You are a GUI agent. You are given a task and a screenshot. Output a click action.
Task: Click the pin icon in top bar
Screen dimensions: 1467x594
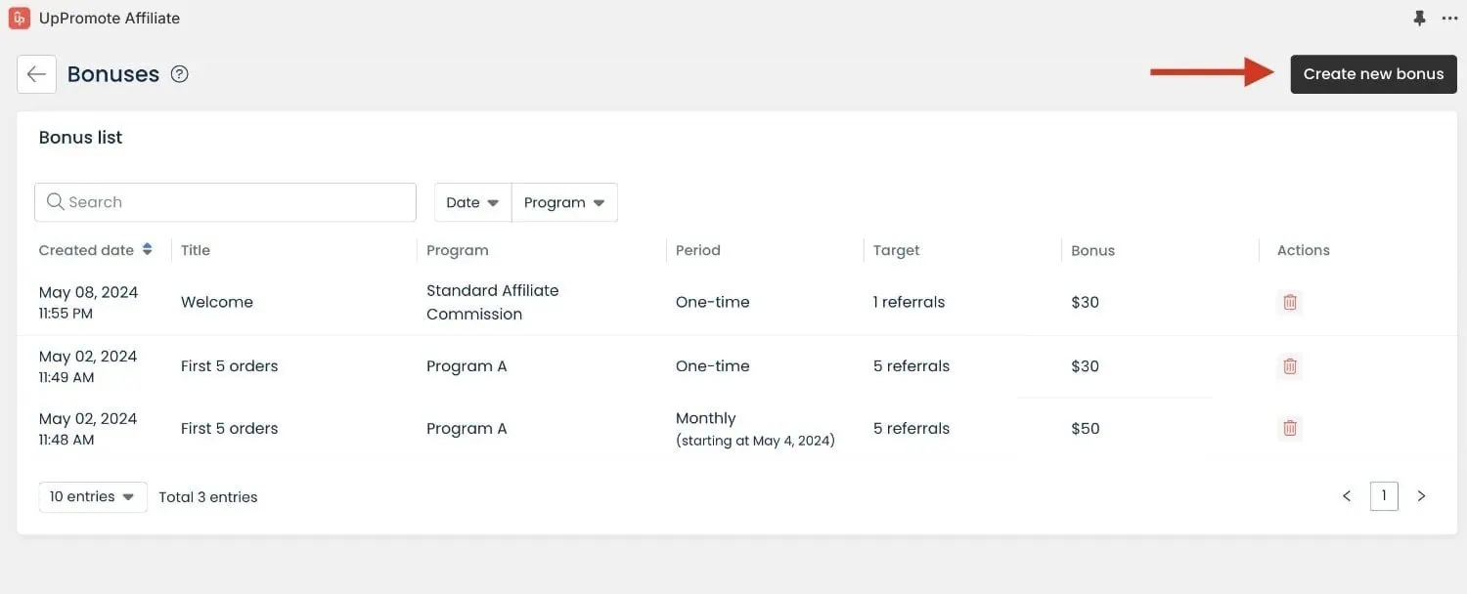(x=1419, y=19)
